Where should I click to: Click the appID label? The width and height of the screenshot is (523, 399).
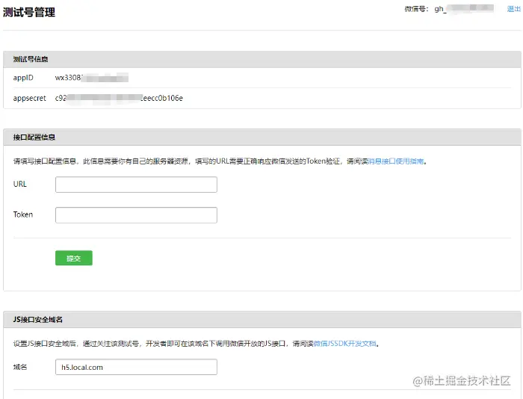point(23,78)
